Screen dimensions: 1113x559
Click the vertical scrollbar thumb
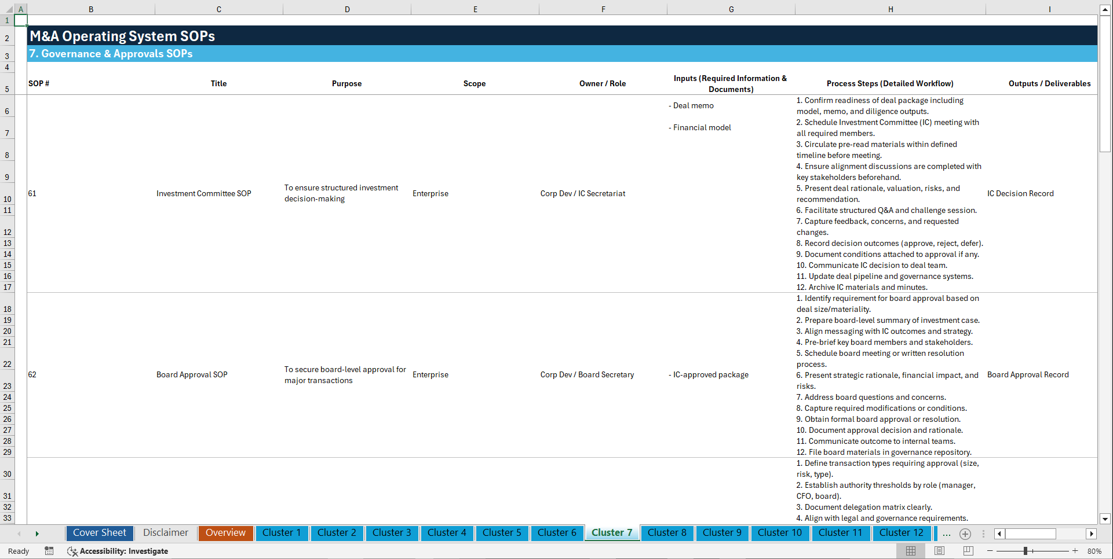(x=1105, y=83)
